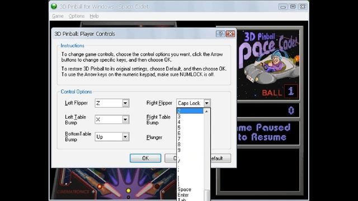Viewport: 358px width, 201px height.
Task: Select key 9 in the dropdown list
Action: (x=190, y=150)
